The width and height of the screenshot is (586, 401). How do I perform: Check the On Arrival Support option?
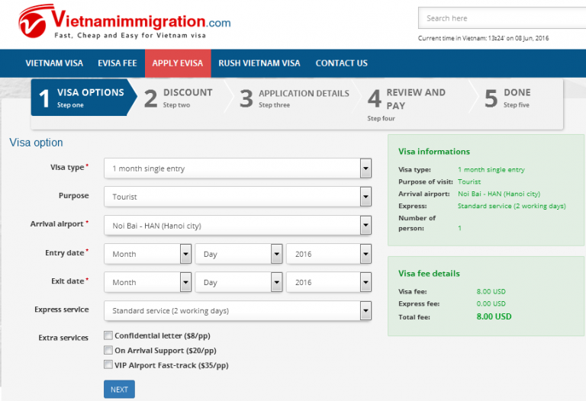point(108,350)
